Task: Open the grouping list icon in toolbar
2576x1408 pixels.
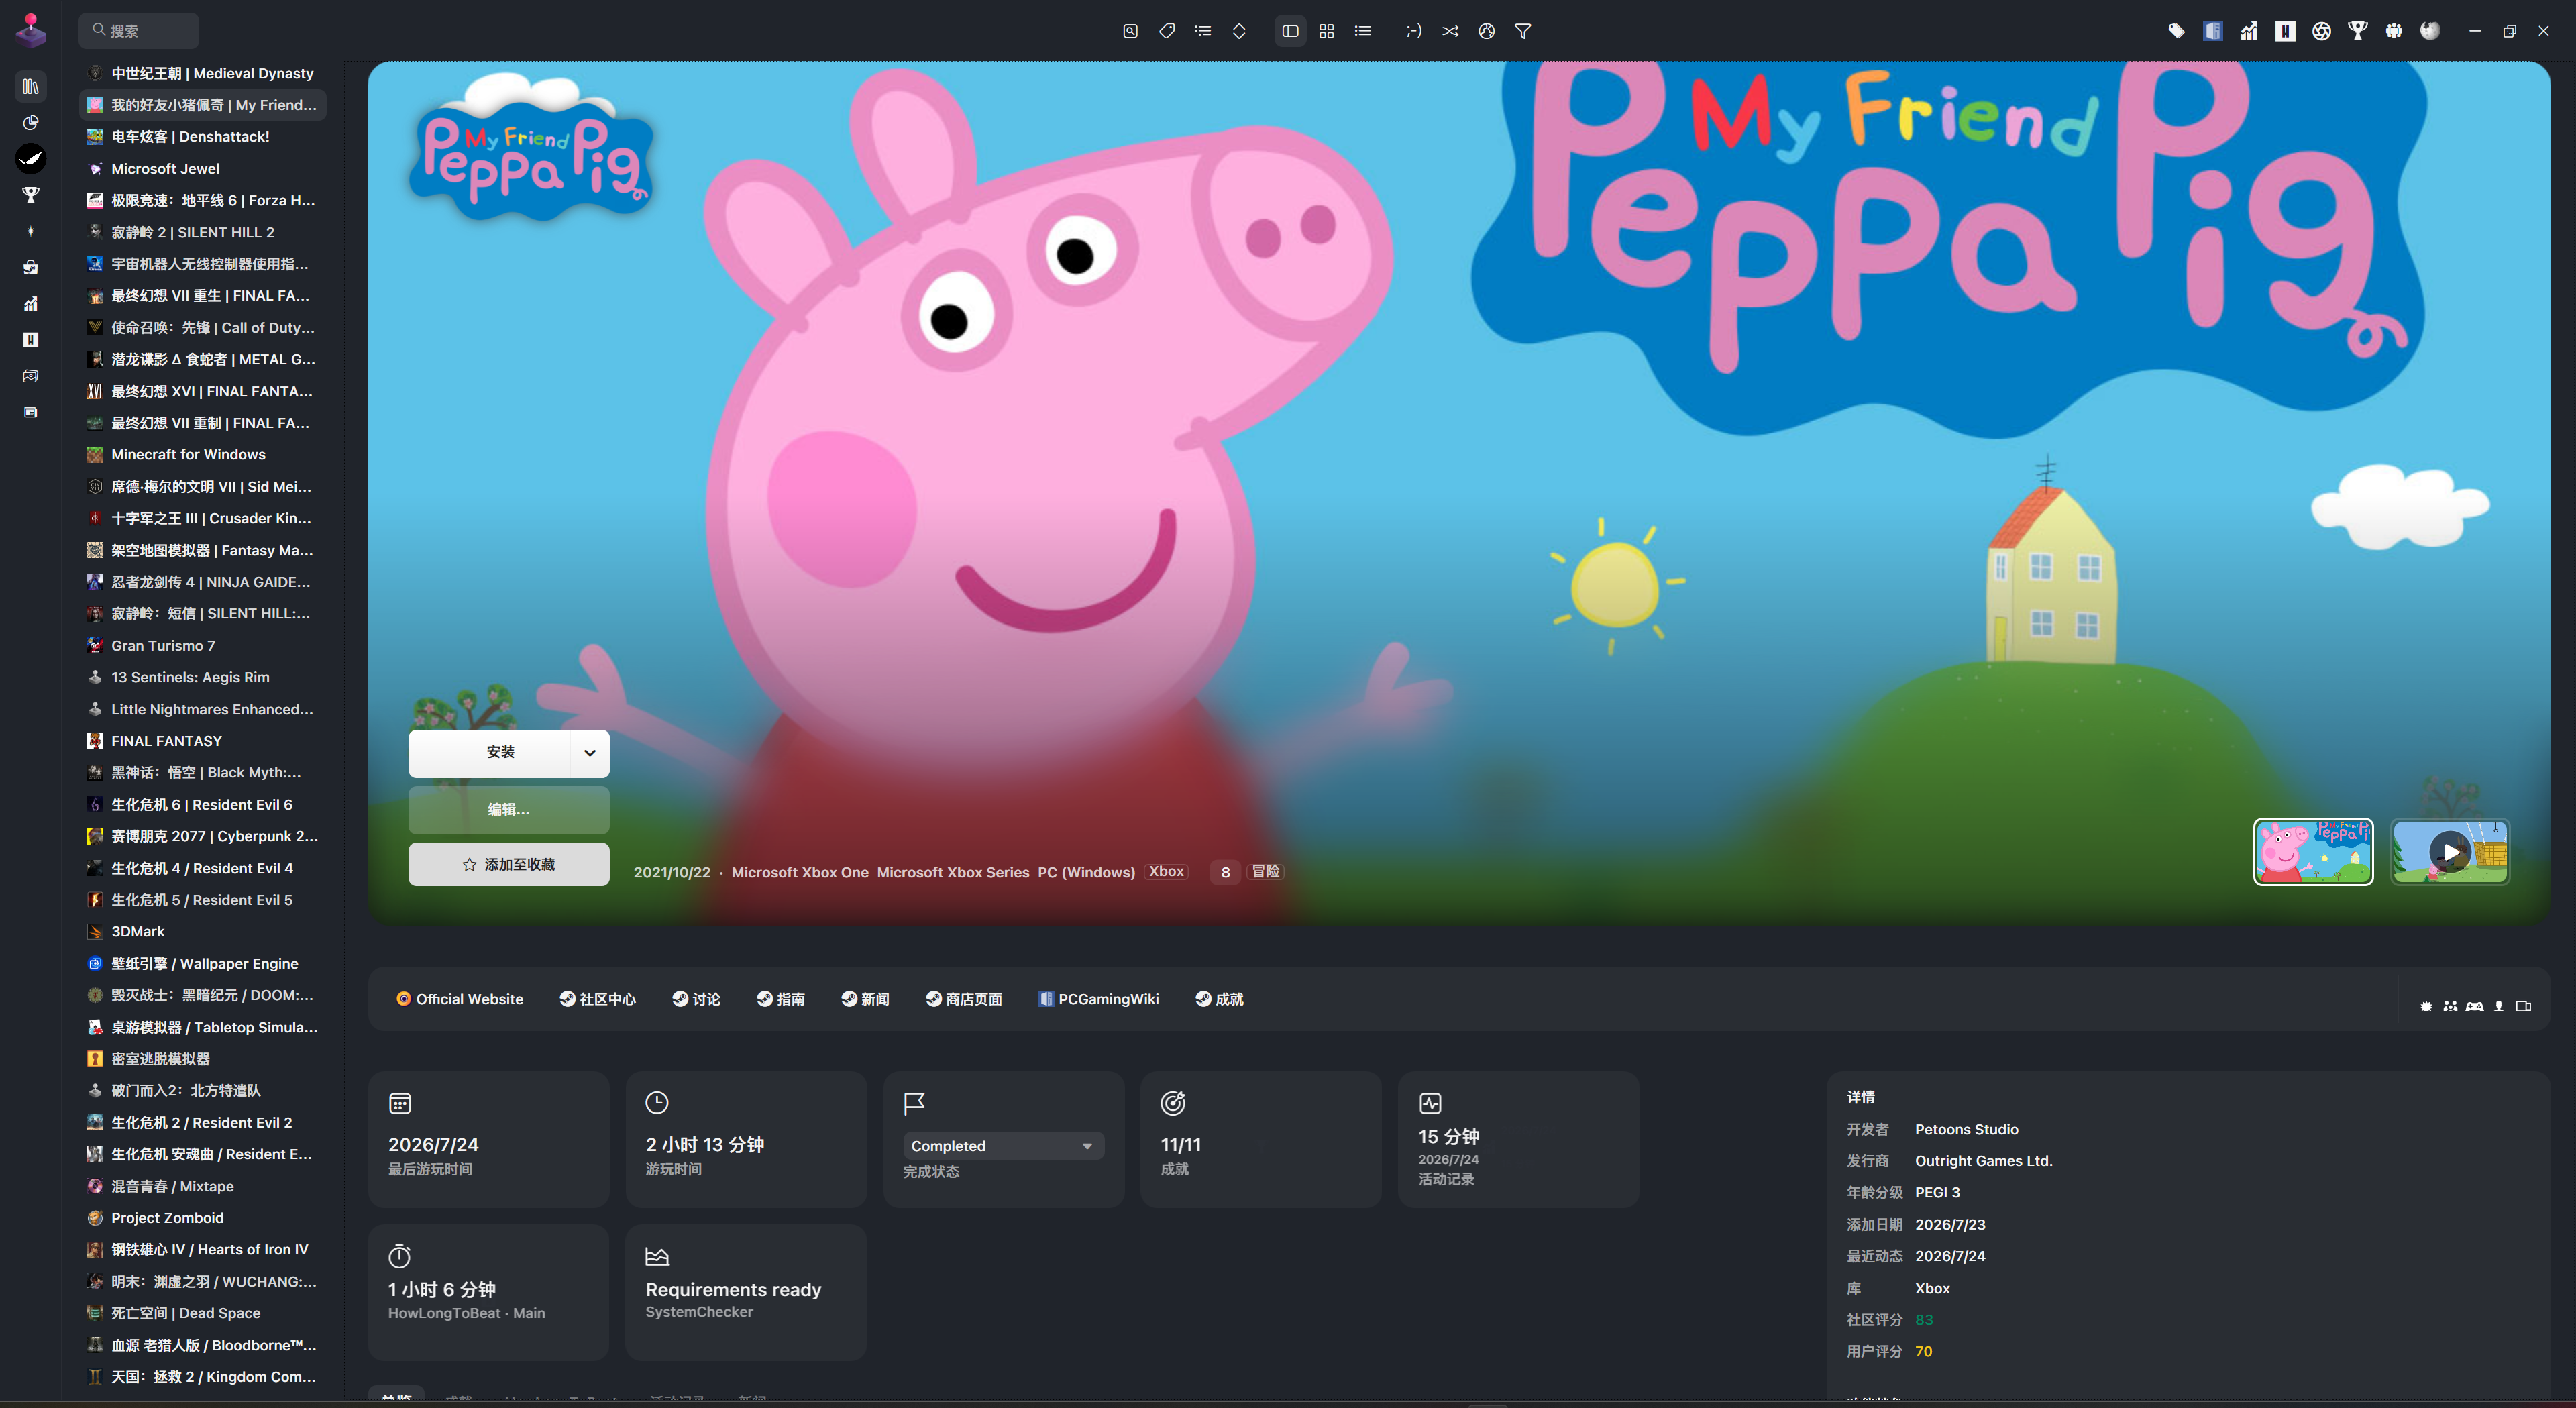Action: tap(1203, 31)
